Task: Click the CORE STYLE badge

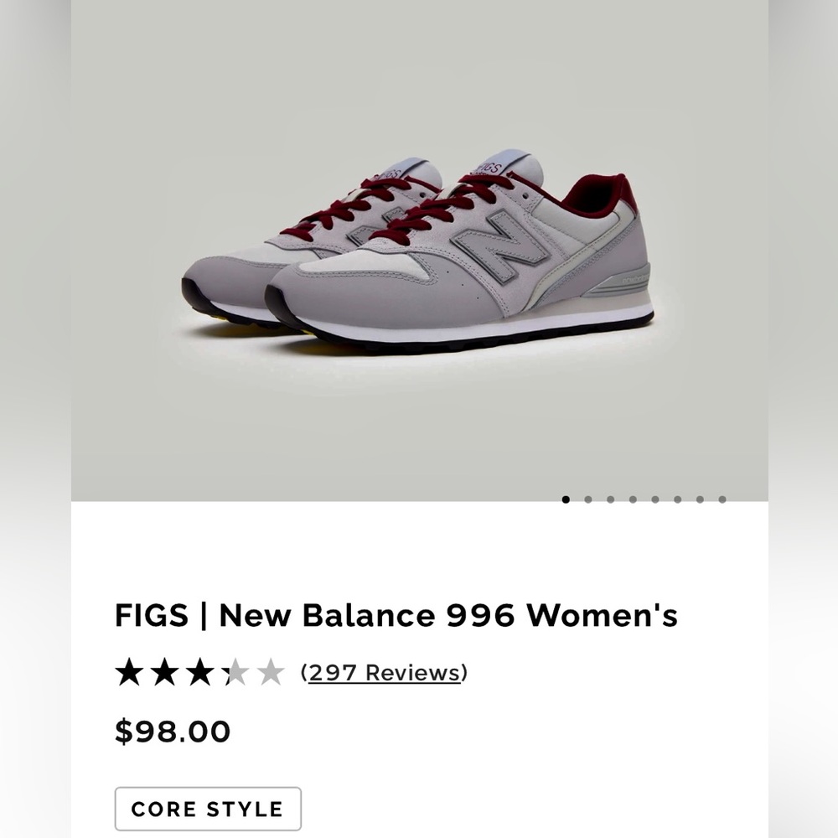Action: pos(208,808)
